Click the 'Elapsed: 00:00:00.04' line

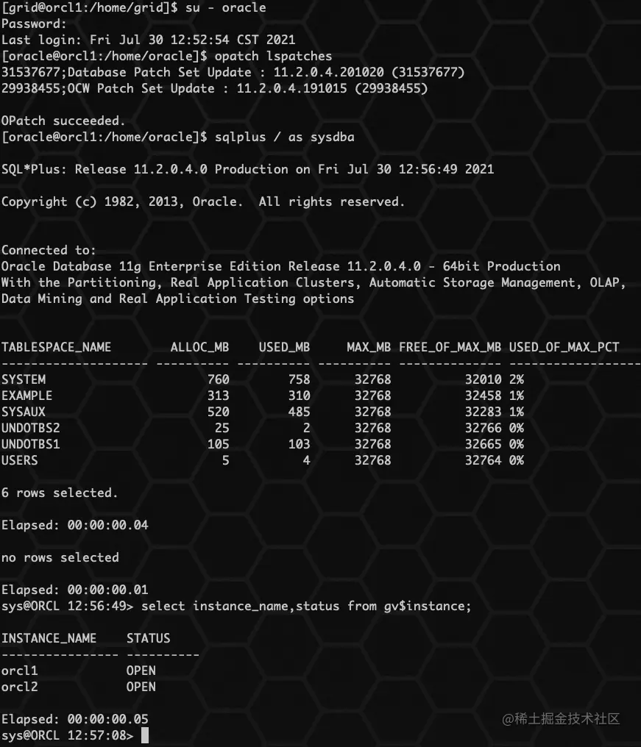coord(75,526)
